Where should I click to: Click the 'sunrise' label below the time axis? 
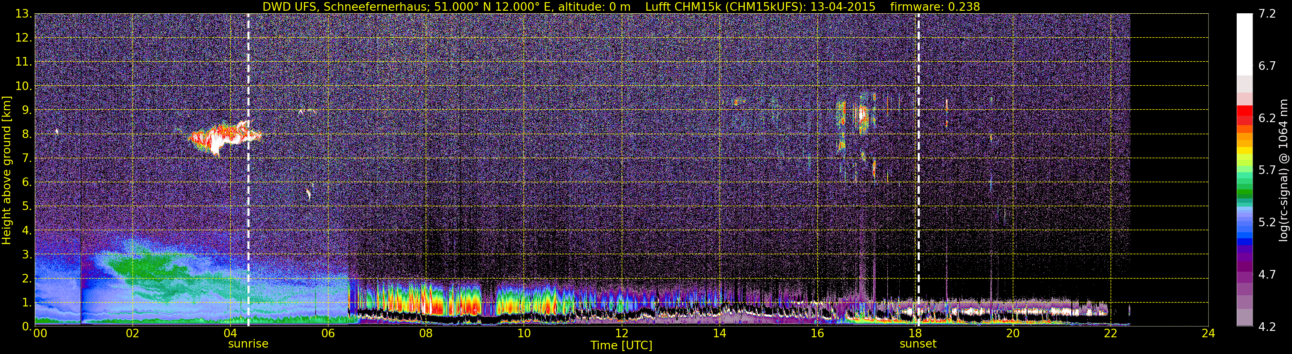248,344
